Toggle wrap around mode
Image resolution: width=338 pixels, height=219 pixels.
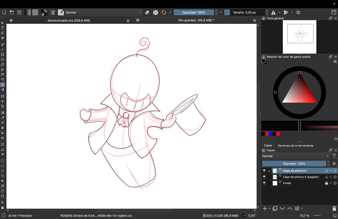click(x=298, y=12)
